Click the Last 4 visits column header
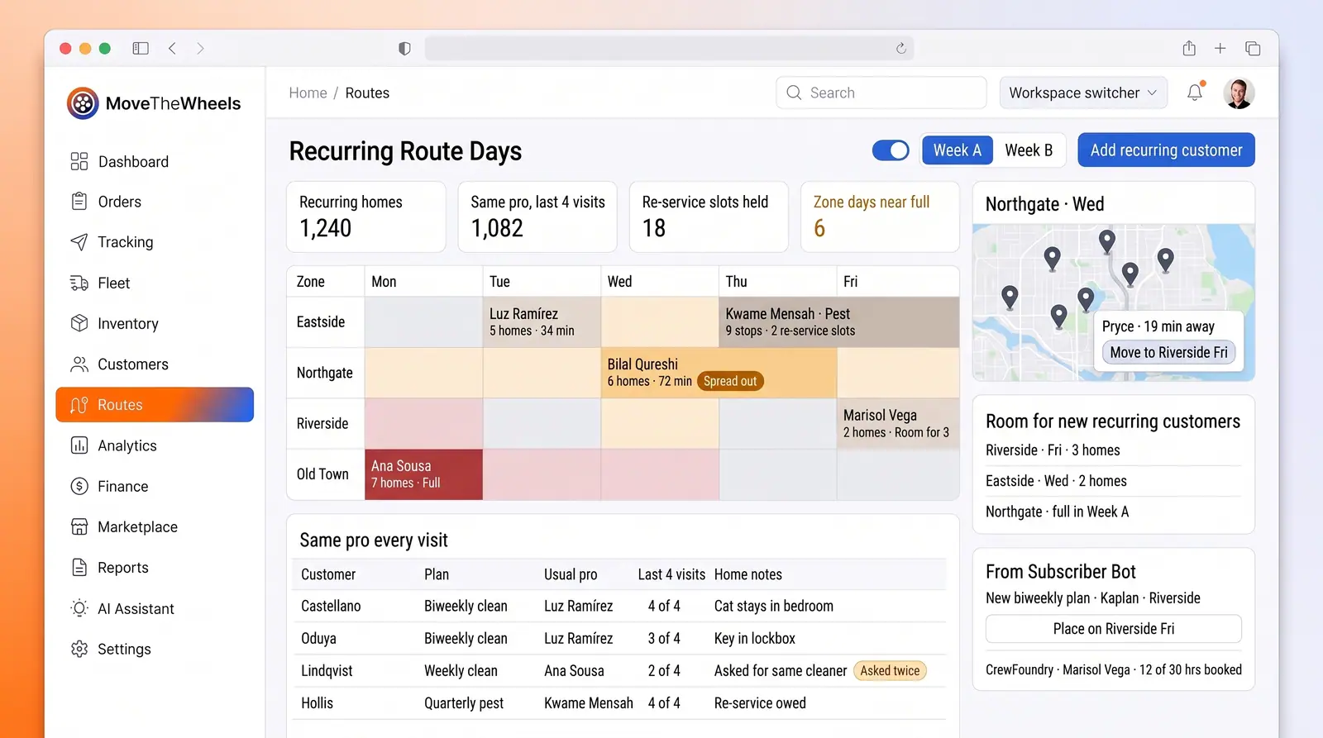The width and height of the screenshot is (1323, 738). (x=671, y=574)
